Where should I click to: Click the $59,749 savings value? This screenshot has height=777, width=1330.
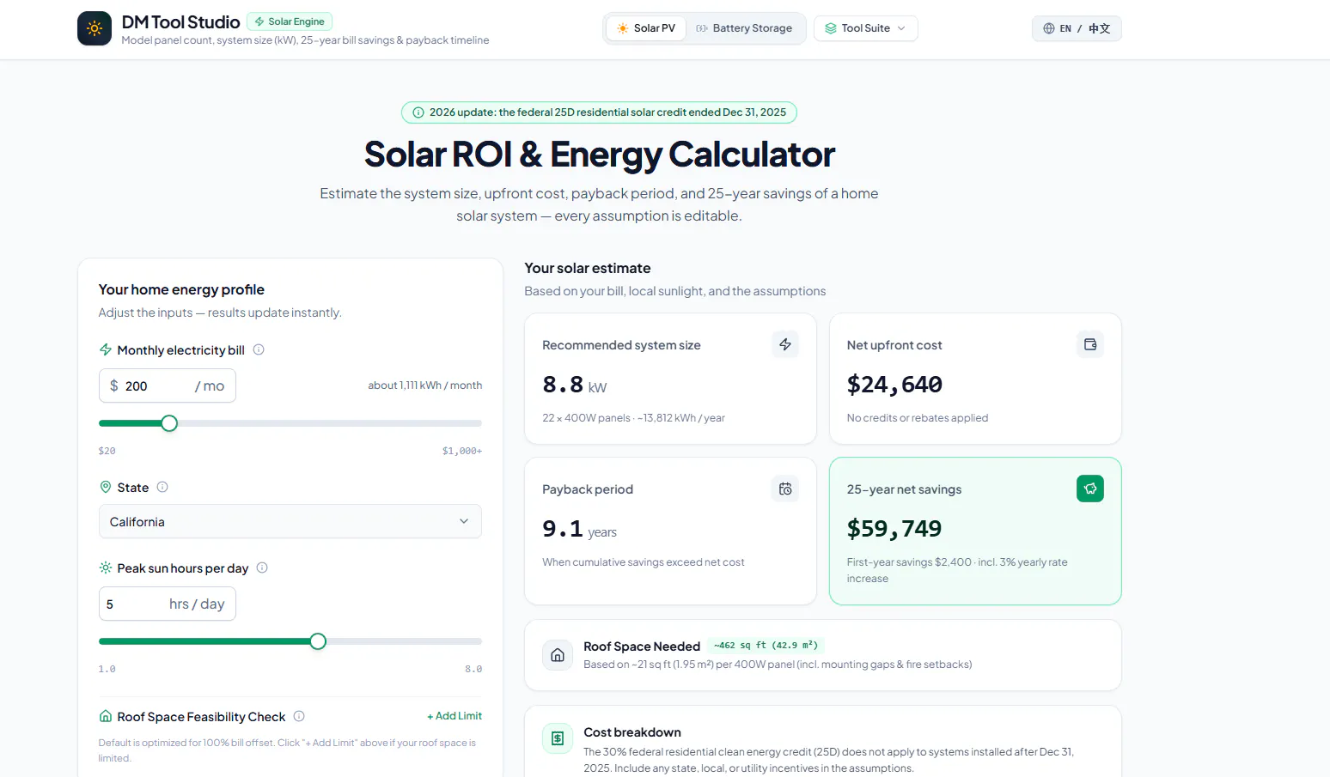tap(894, 529)
